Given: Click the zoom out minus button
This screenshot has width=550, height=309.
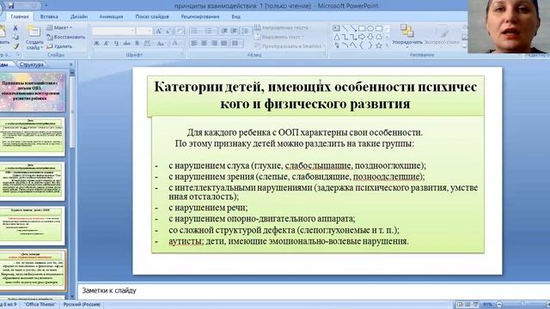Looking at the screenshot, I should [499, 305].
